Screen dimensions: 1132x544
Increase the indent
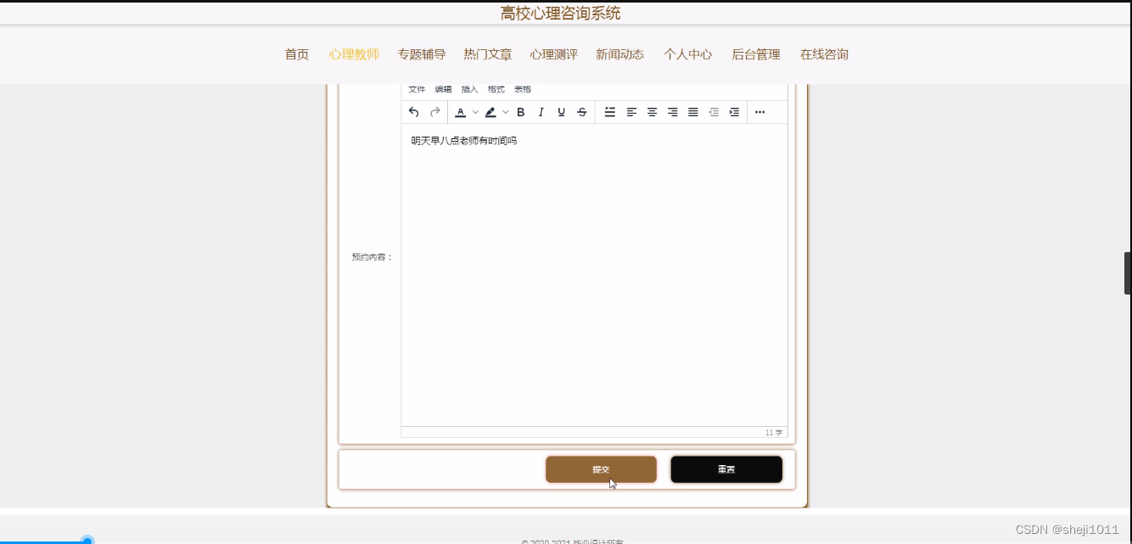point(734,112)
